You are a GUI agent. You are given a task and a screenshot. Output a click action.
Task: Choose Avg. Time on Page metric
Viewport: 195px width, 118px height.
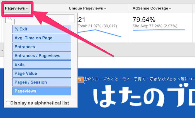[x=42, y=38]
